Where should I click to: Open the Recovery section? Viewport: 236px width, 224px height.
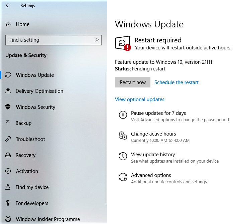point(26,155)
